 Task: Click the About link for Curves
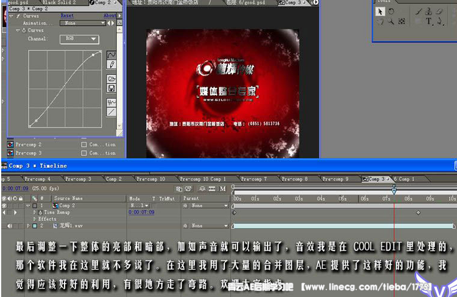(110, 15)
